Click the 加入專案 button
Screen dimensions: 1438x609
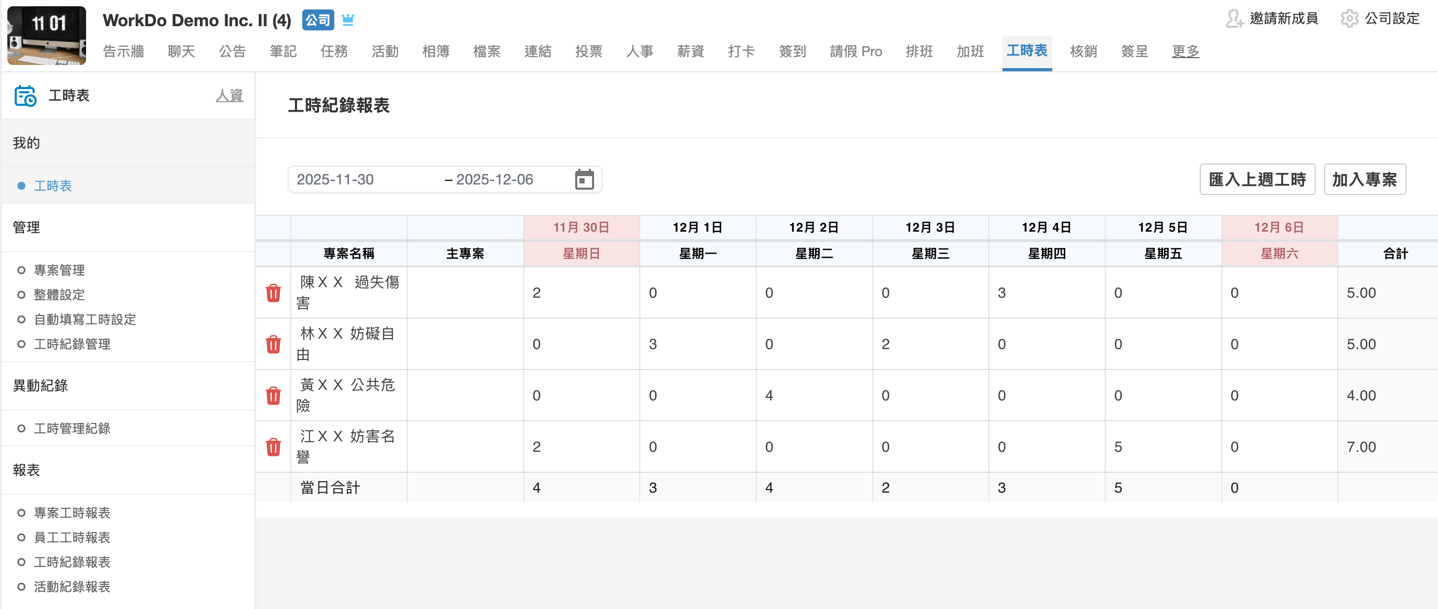(1364, 180)
